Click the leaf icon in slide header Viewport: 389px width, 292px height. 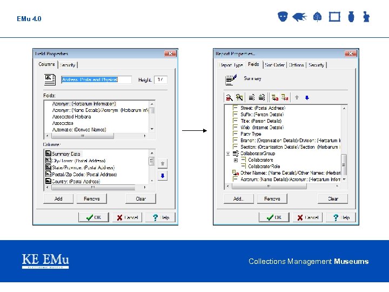point(317,17)
